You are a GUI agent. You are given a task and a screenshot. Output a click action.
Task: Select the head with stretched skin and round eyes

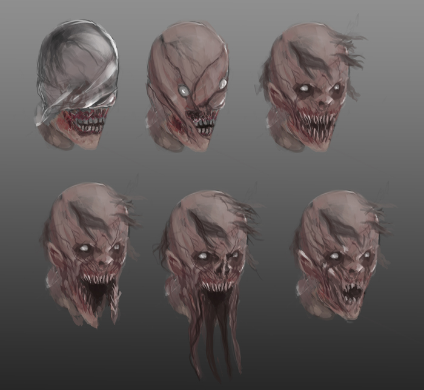pyautogui.click(x=187, y=87)
